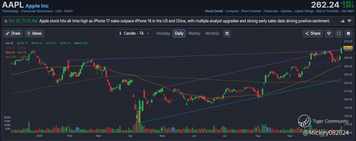Open the Ideas panel
The width and height of the screenshot is (356, 141).
(x=34, y=33)
